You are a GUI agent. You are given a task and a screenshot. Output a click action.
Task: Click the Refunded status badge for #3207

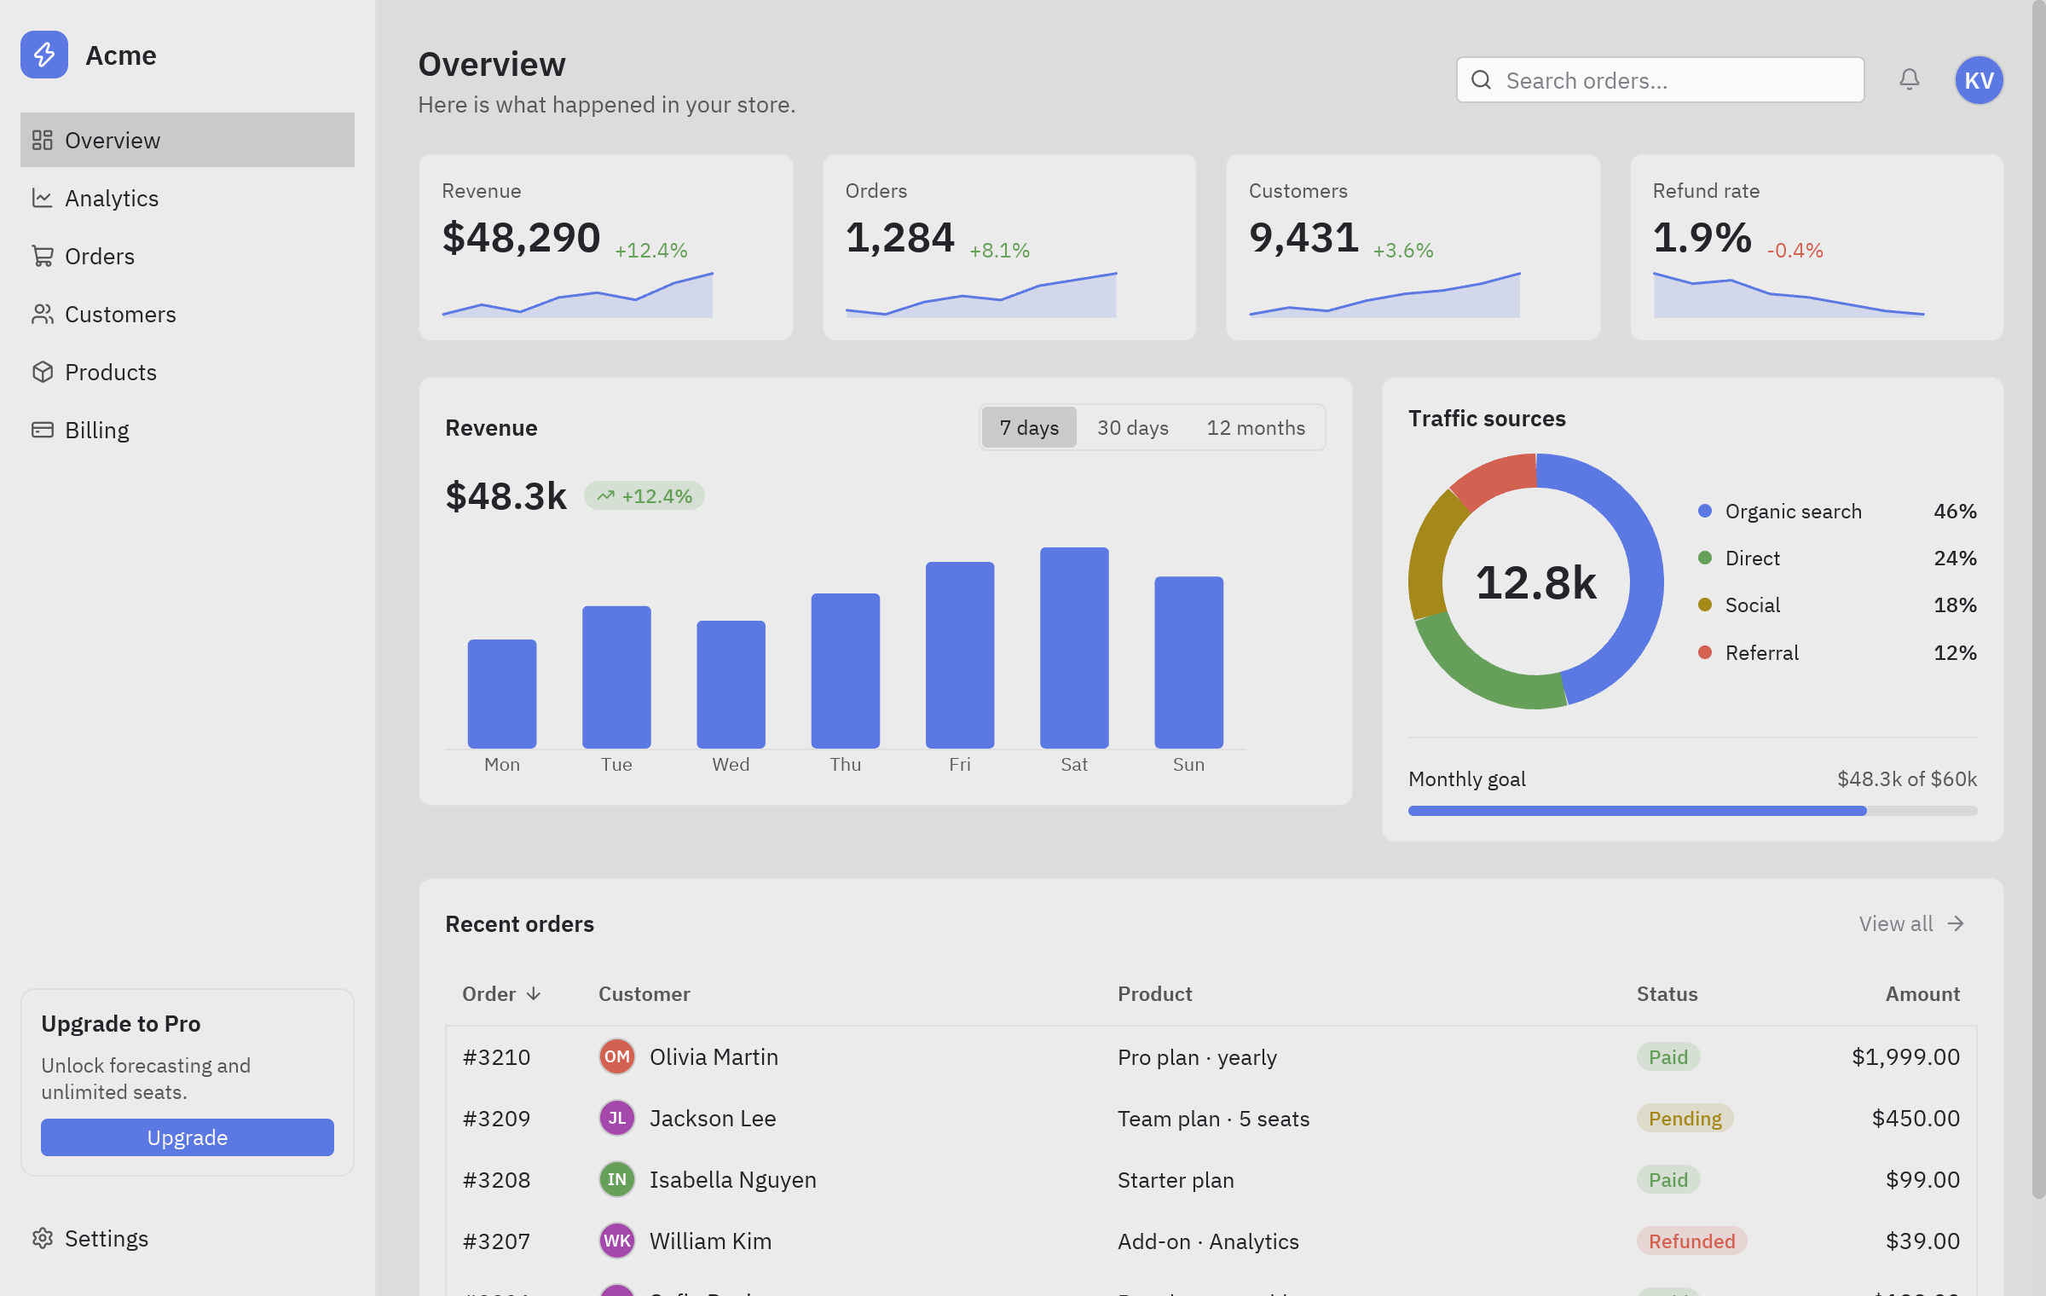point(1691,1241)
